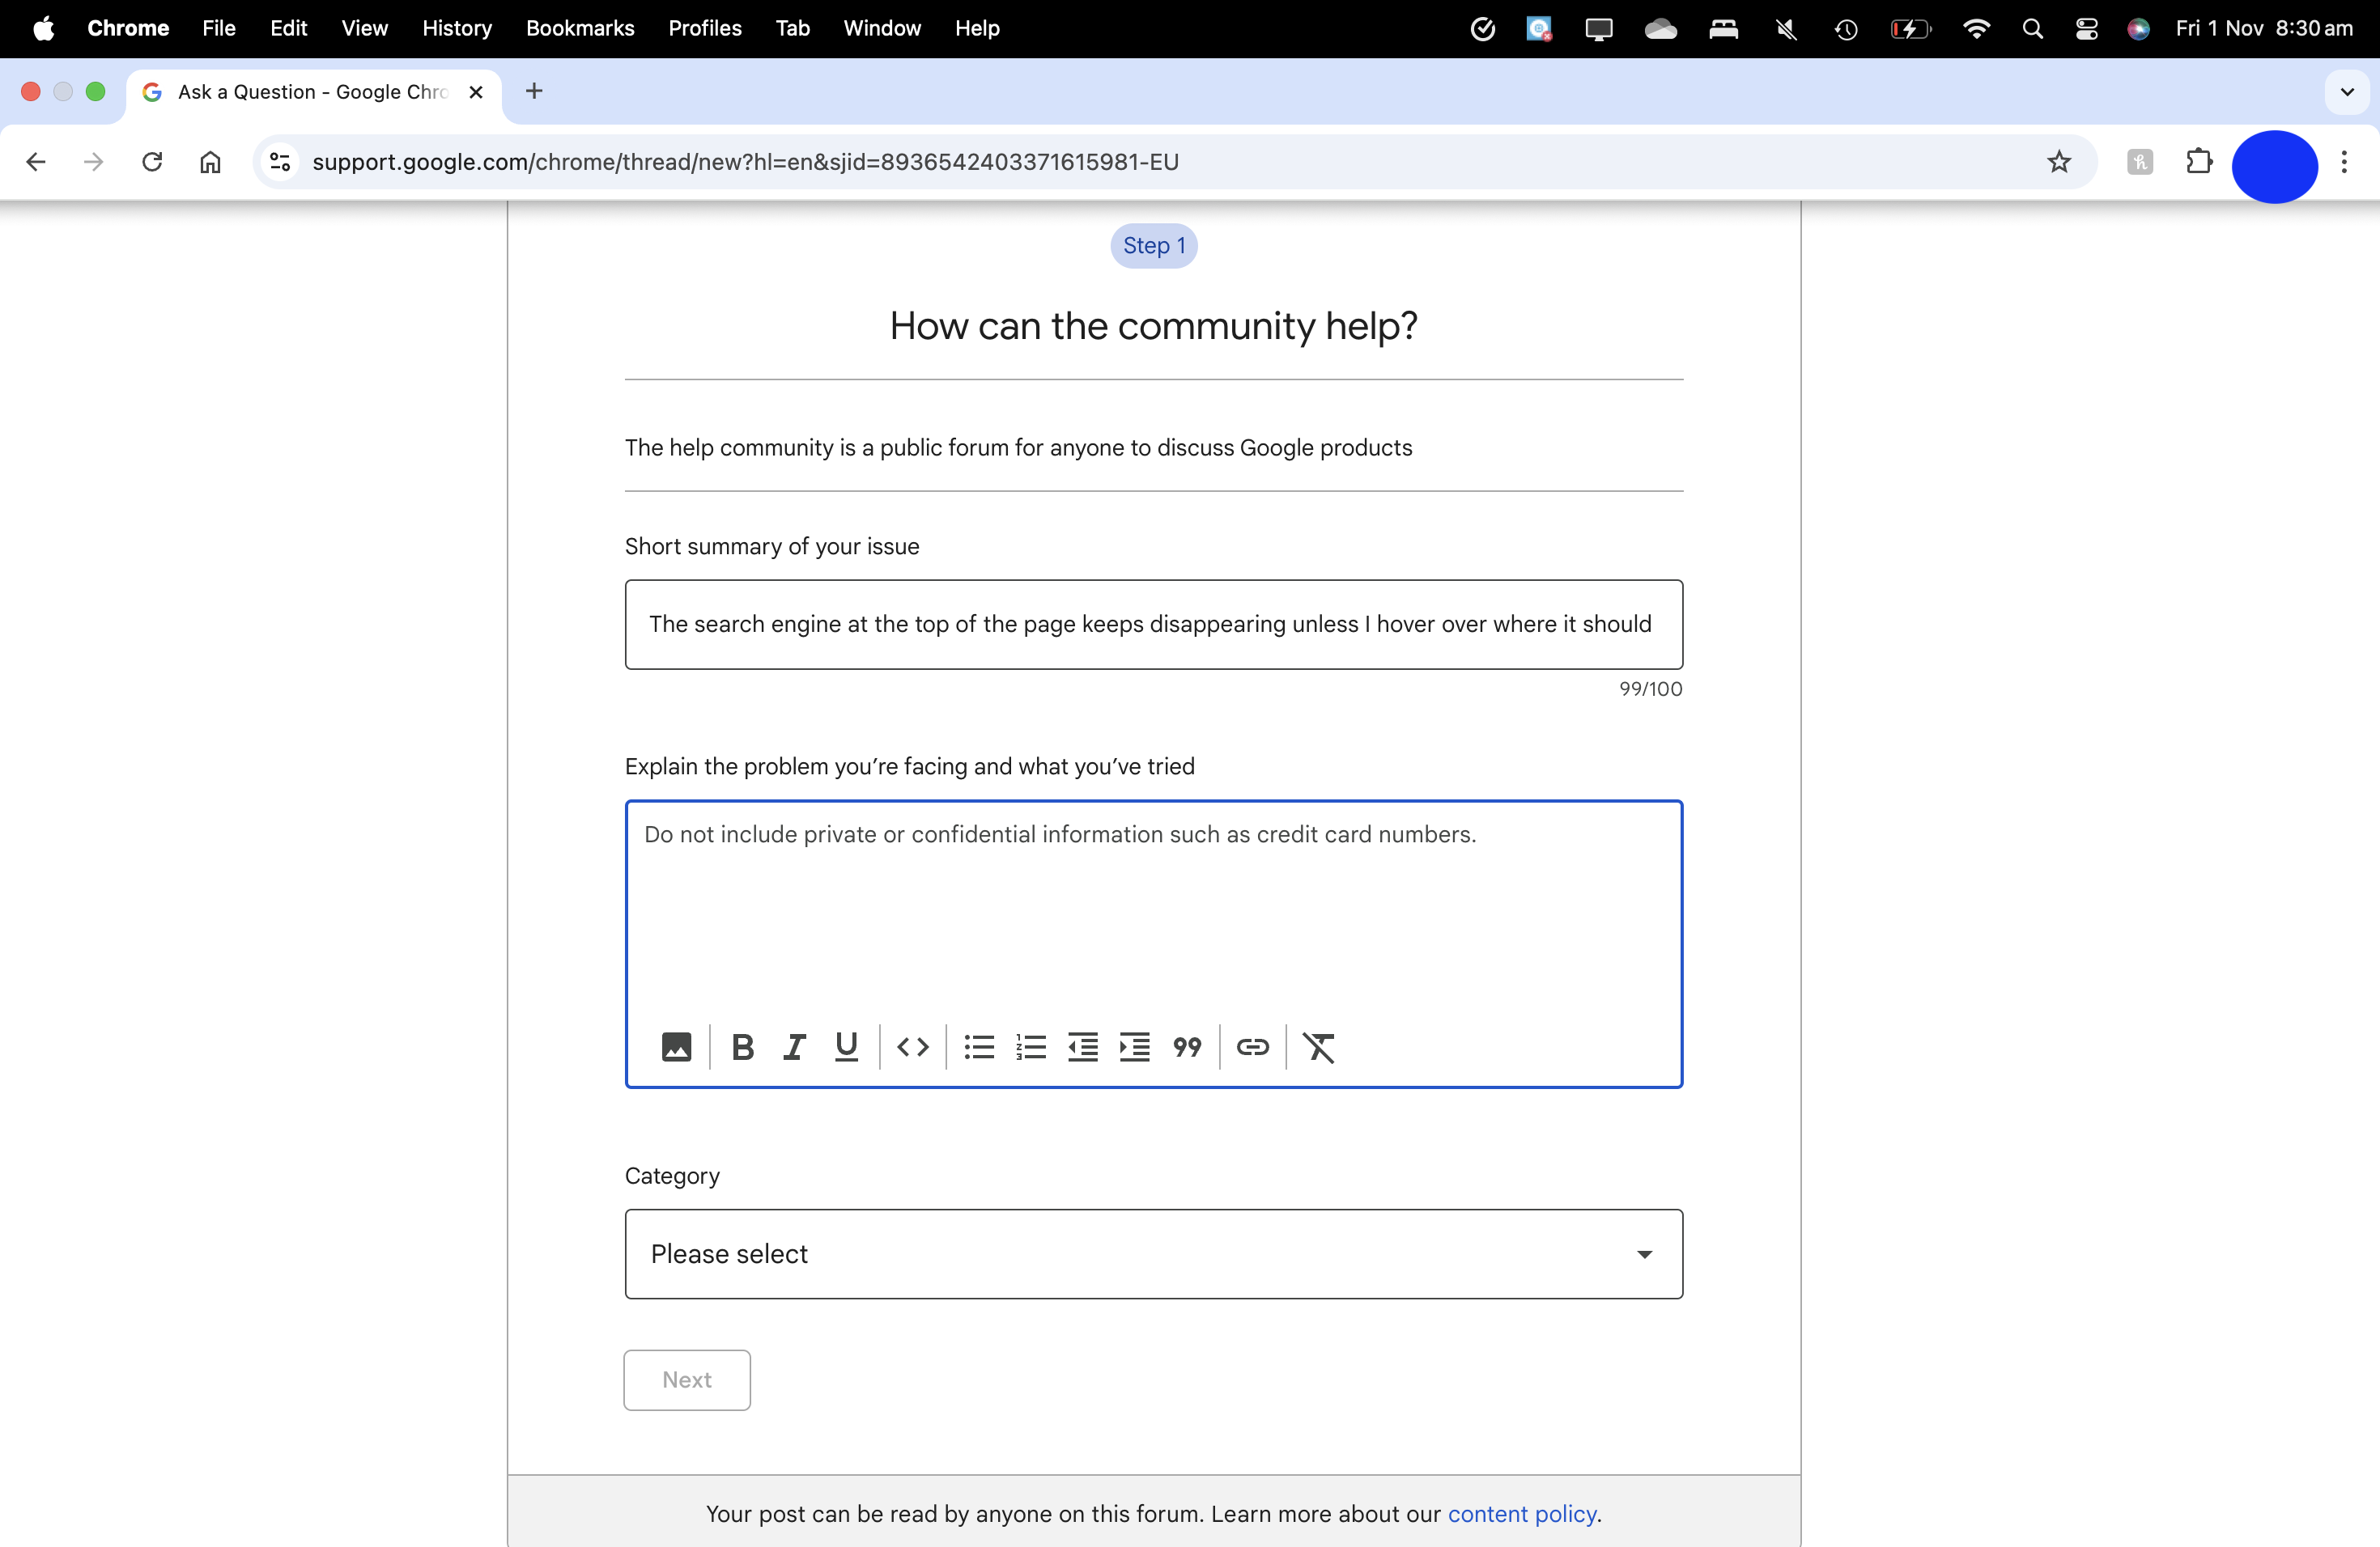Image resolution: width=2380 pixels, height=1547 pixels.
Task: Open the Category Please select dropdown
Action: pos(1153,1253)
